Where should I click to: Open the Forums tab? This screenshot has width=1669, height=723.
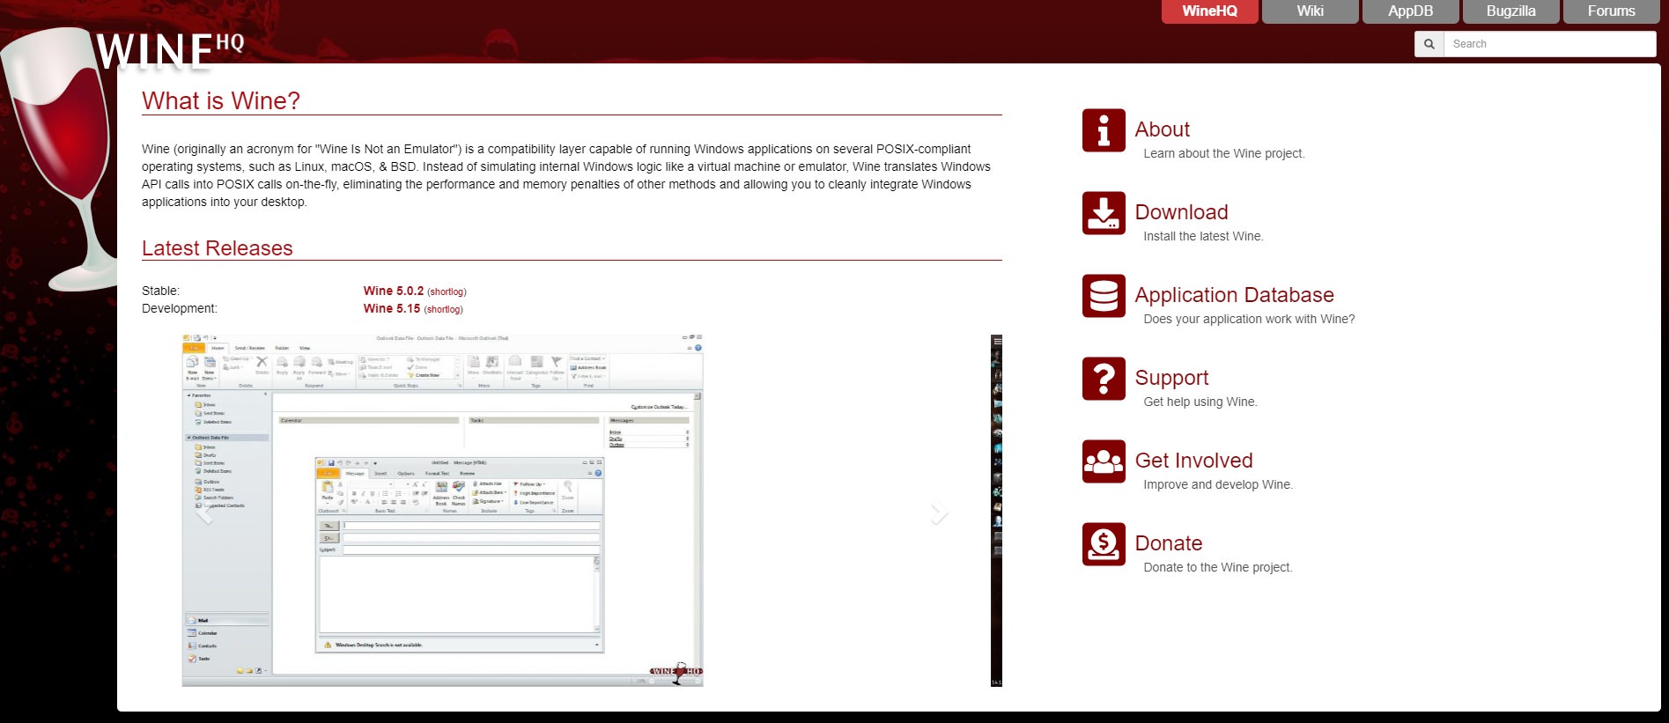[x=1611, y=11]
